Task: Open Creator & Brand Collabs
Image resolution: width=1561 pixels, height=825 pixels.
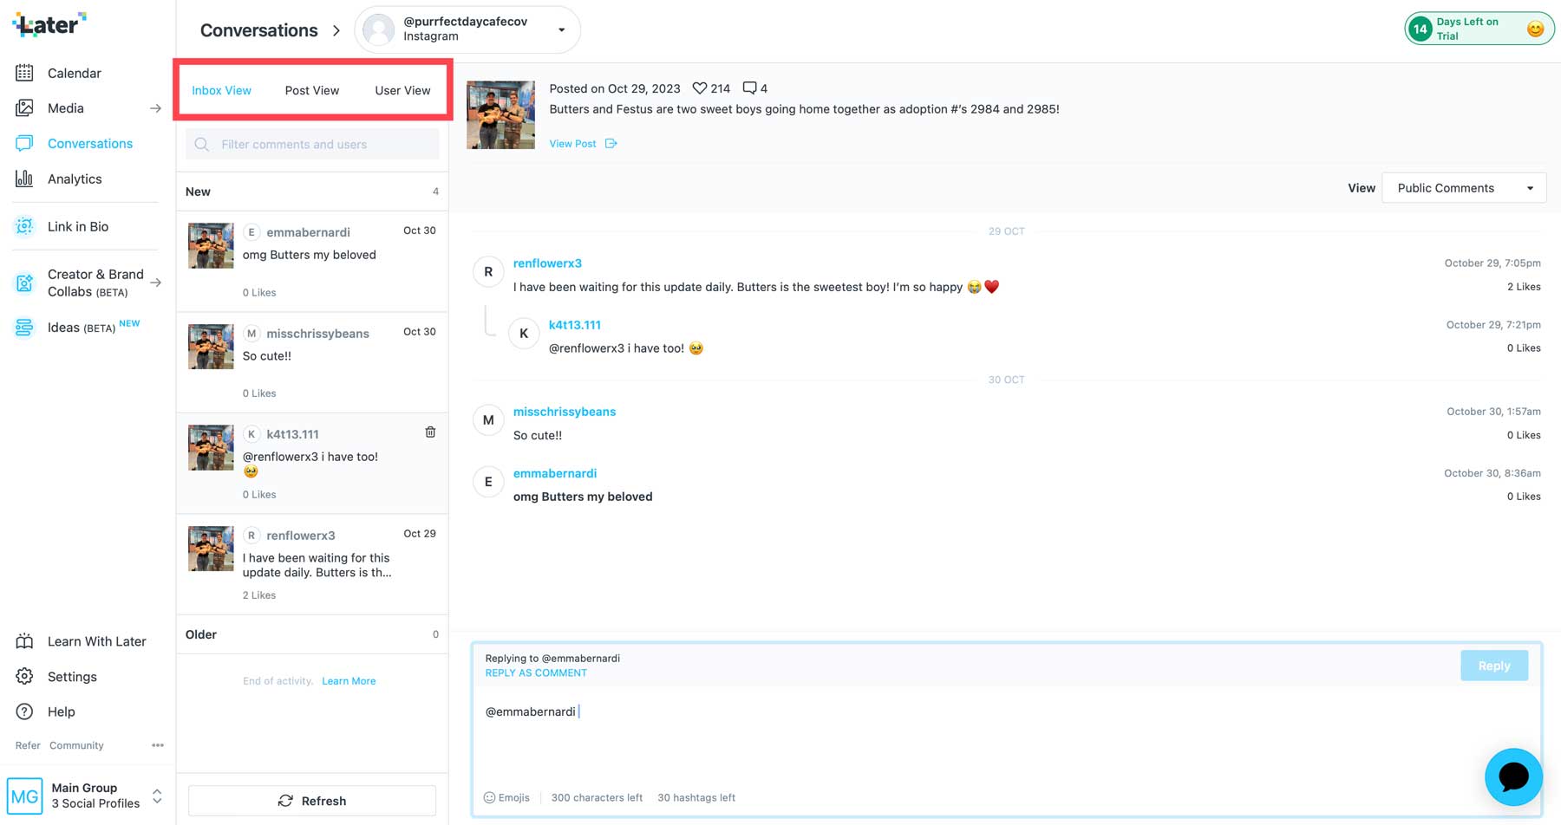Action: click(95, 283)
